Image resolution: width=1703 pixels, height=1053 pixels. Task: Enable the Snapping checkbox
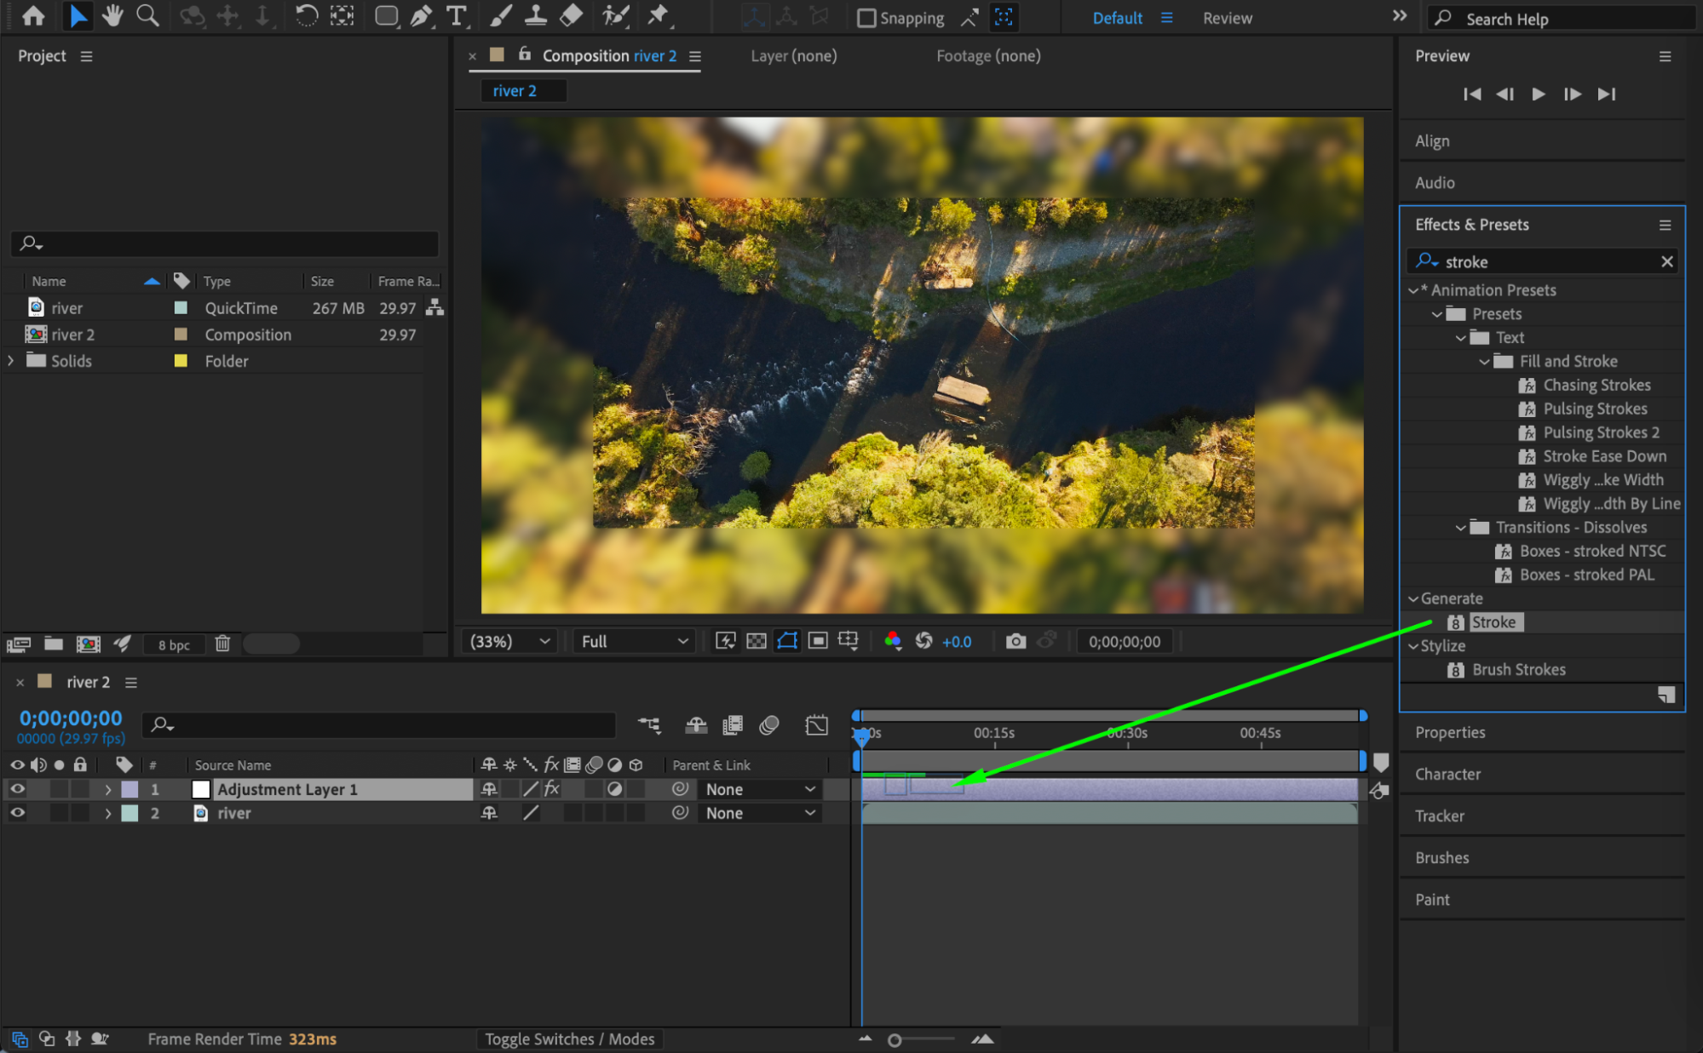click(866, 18)
